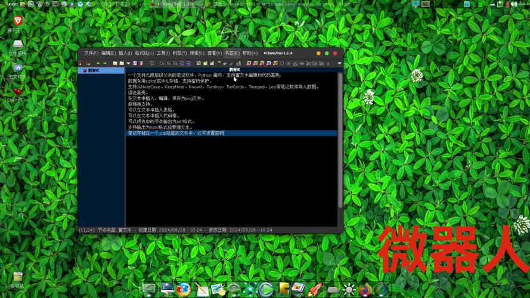Click the collapse all nodes blue icon
This screenshot has width=530, height=298.
[188, 63]
